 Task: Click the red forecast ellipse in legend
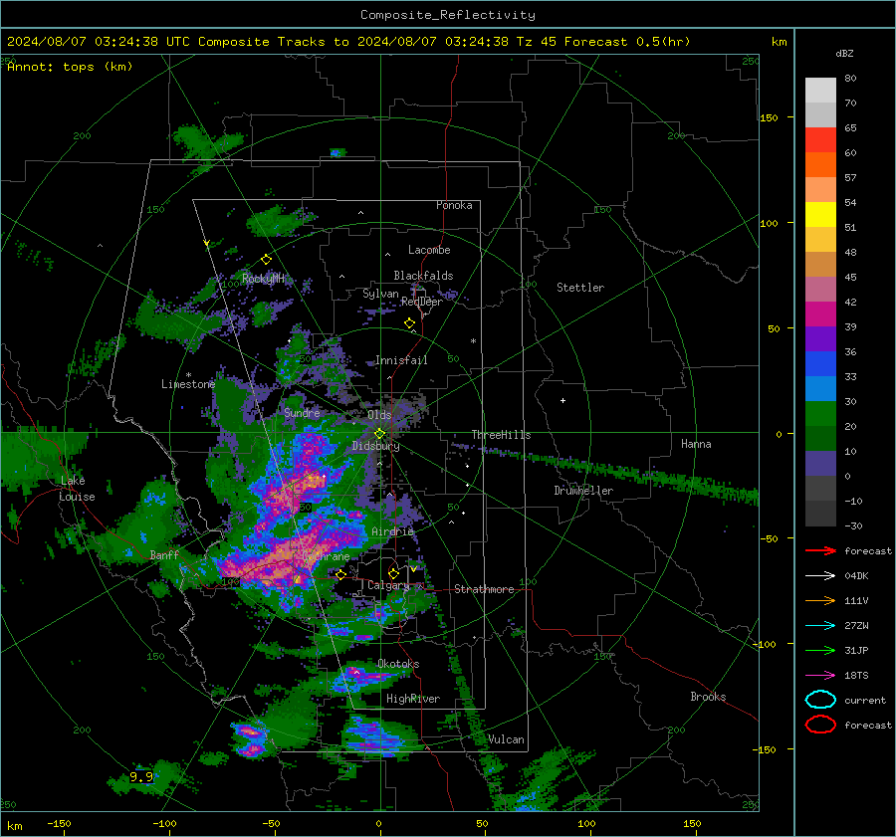(x=820, y=725)
